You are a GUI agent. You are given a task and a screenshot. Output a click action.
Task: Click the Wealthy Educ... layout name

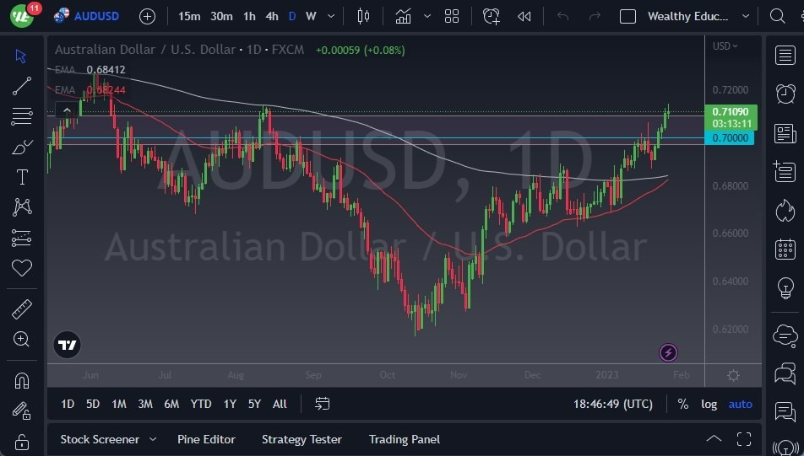click(687, 16)
